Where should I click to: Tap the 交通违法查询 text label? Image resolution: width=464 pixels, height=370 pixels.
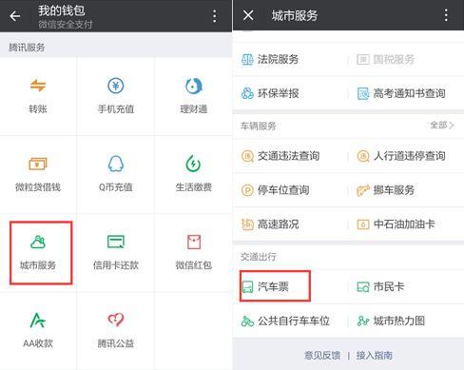[x=288, y=156]
